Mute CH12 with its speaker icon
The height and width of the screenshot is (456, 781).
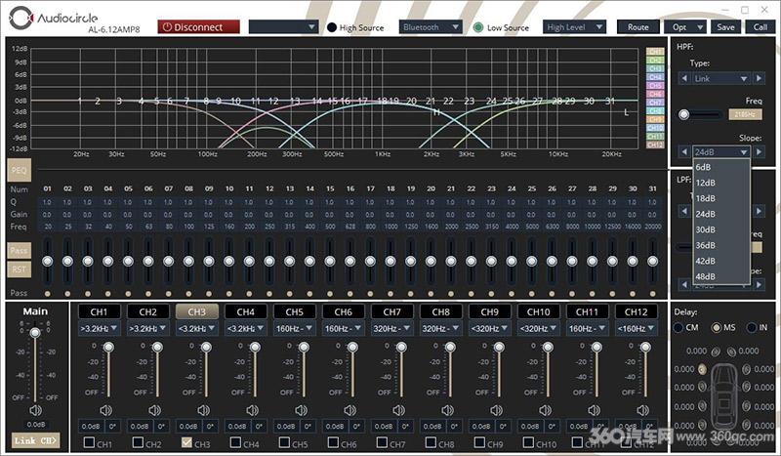coord(642,410)
